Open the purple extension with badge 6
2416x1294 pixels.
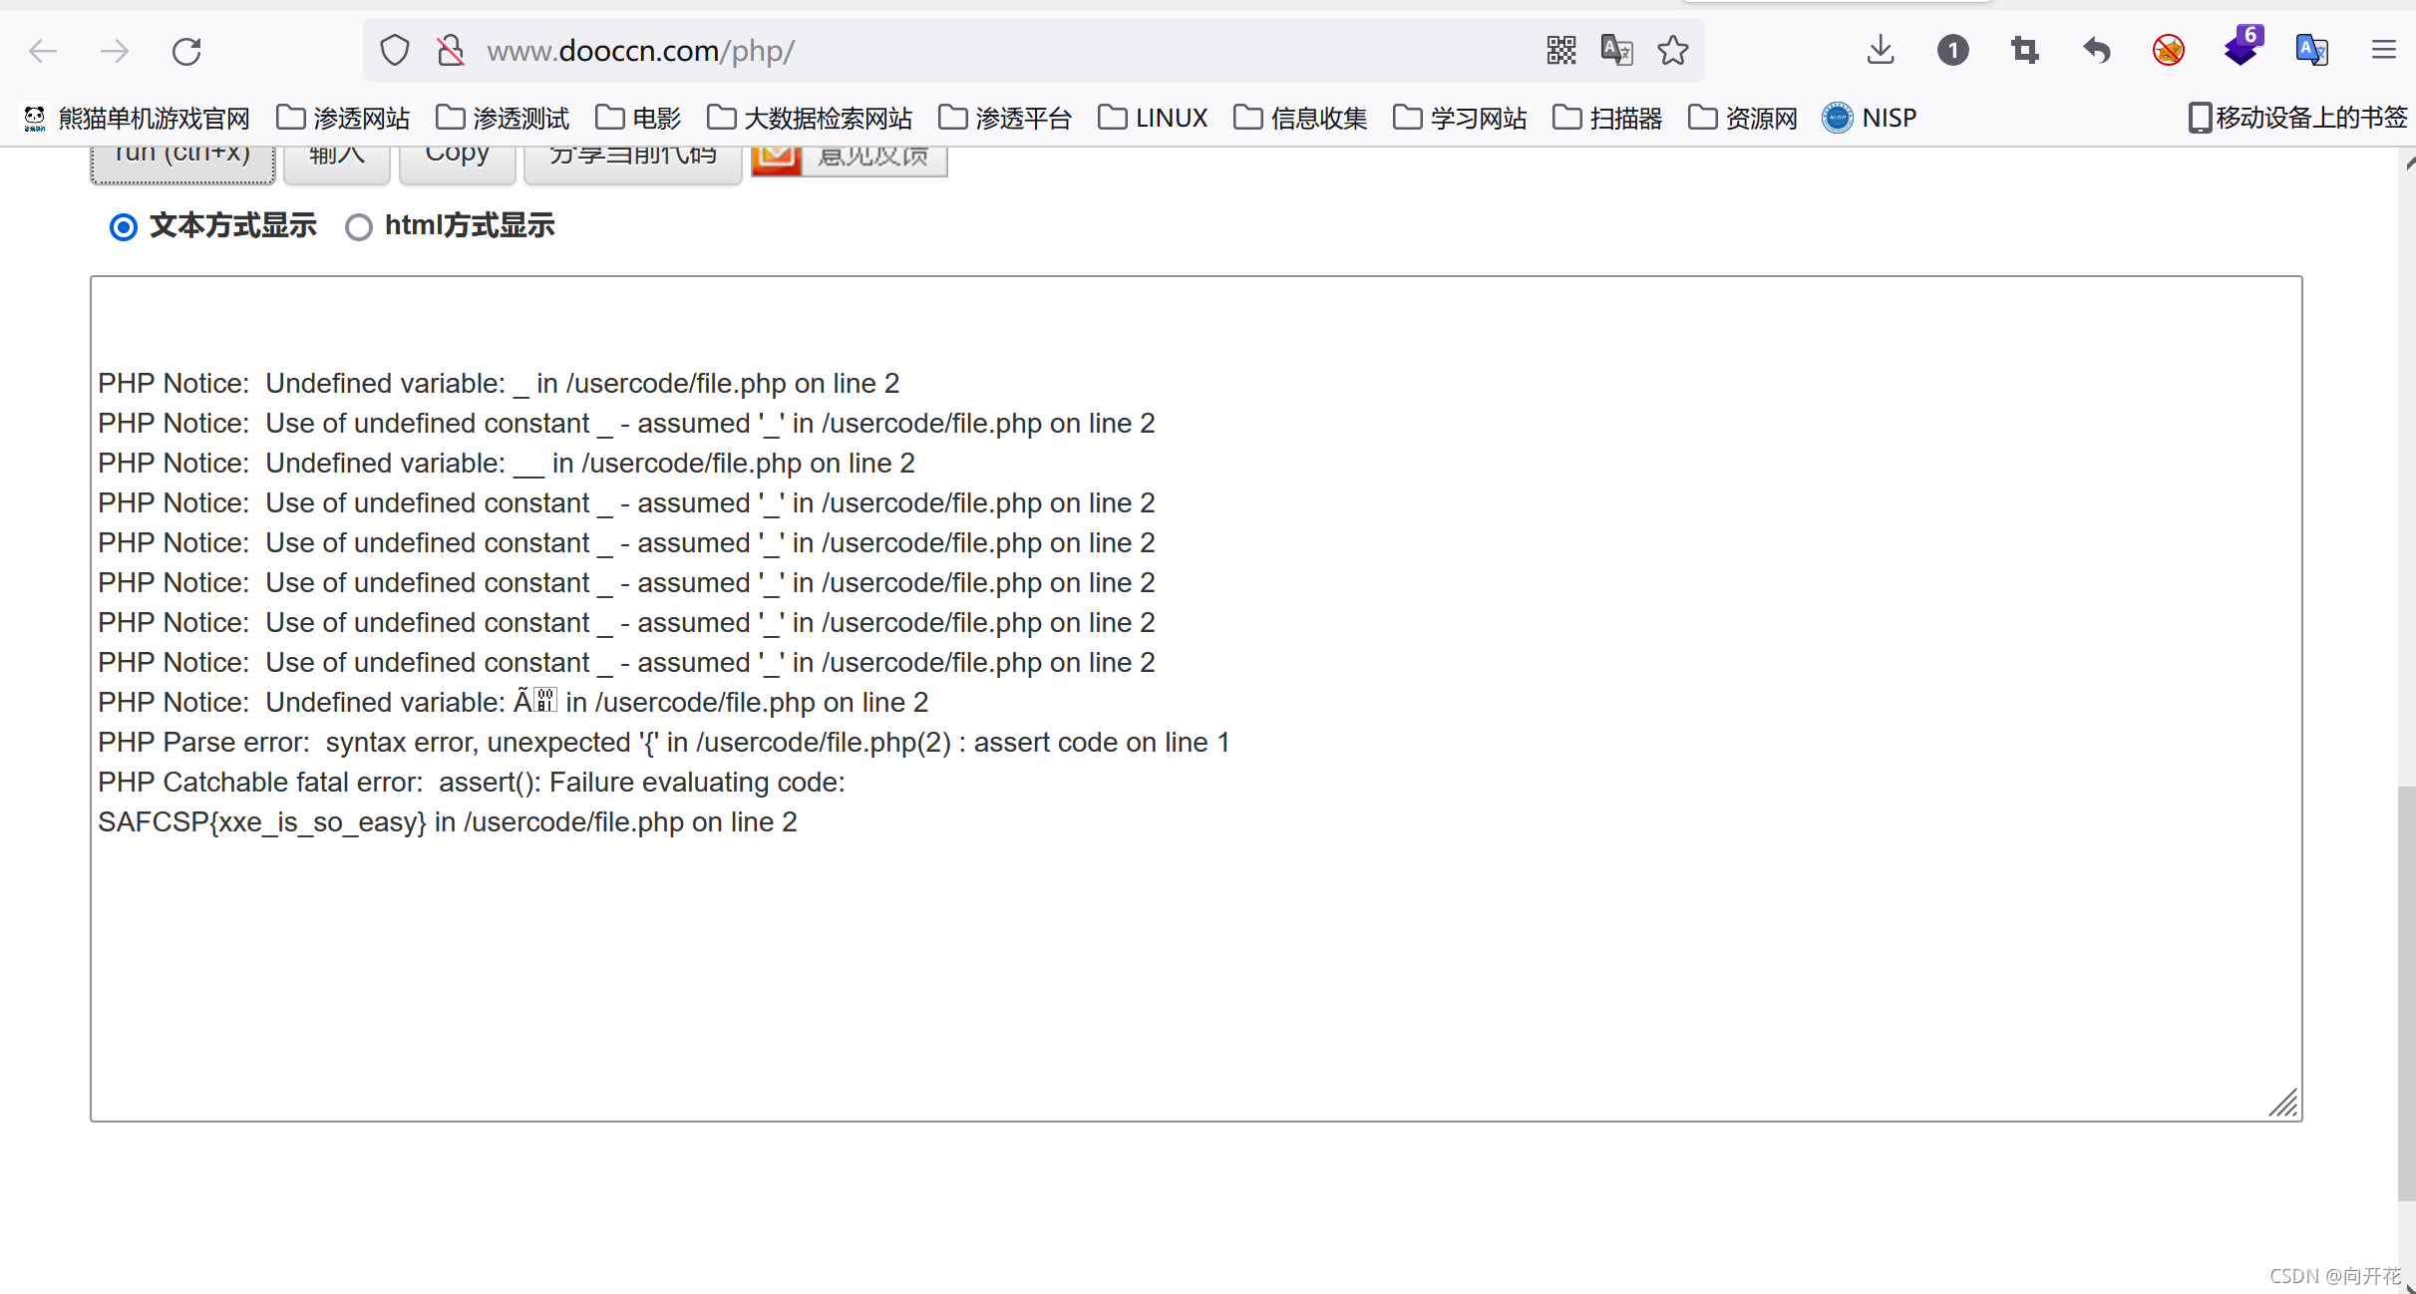point(2241,49)
